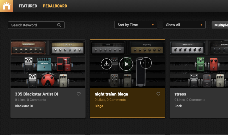
Task: Click the Rock tag label
Action: coord(178,106)
